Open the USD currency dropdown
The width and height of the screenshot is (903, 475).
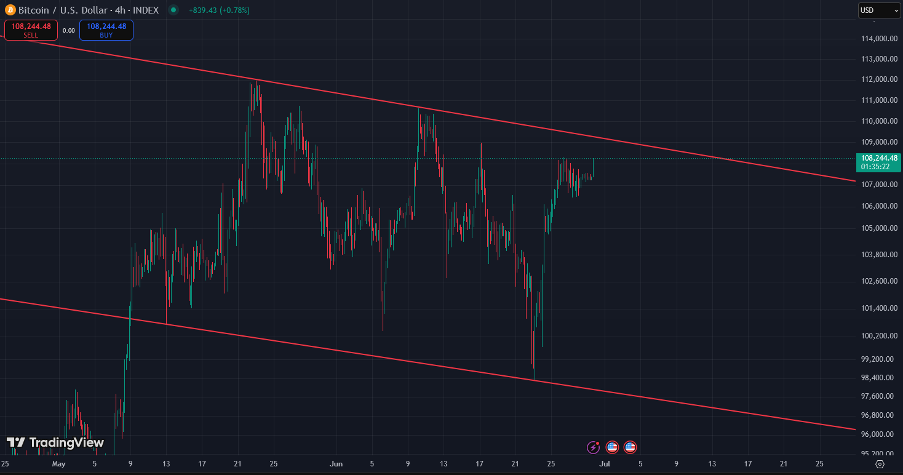[x=879, y=10]
